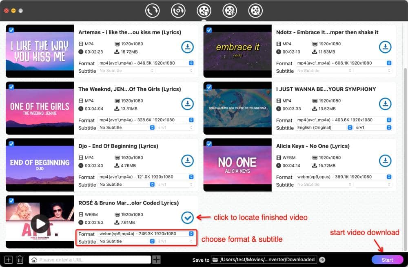Click title 'Artemas - i like the...ou kiss me (Lyrics)'
The image size is (408, 267).
click(130, 32)
